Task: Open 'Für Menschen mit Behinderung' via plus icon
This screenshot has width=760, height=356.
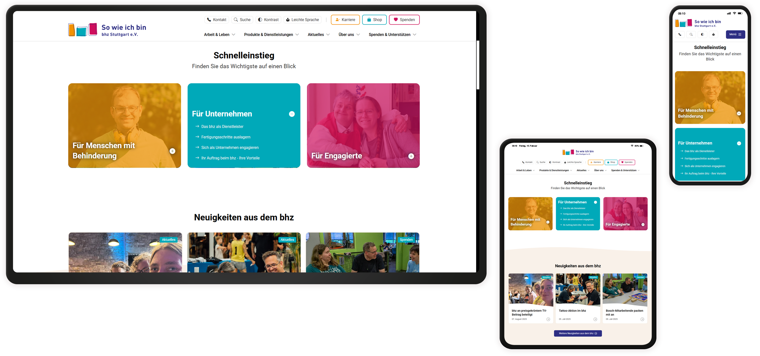Action: pyautogui.click(x=172, y=151)
